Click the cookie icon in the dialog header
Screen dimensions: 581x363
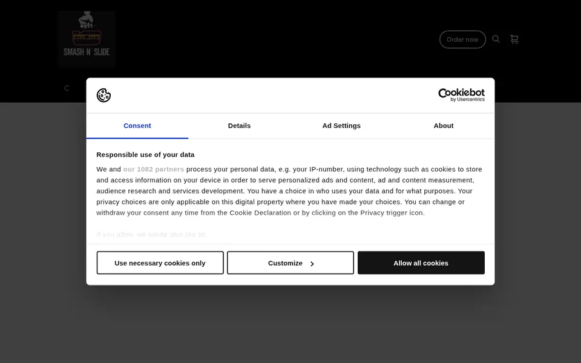[x=103, y=95]
